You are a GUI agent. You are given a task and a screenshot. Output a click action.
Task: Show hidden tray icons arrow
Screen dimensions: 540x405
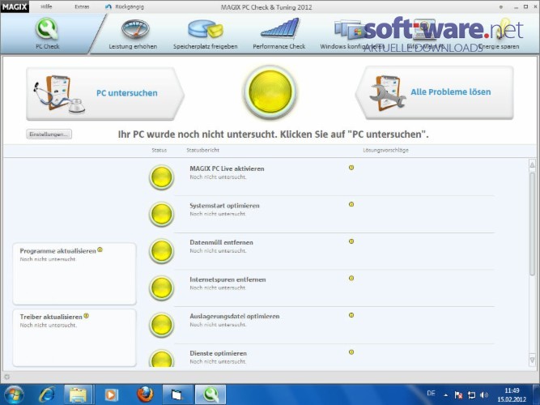tap(445, 395)
